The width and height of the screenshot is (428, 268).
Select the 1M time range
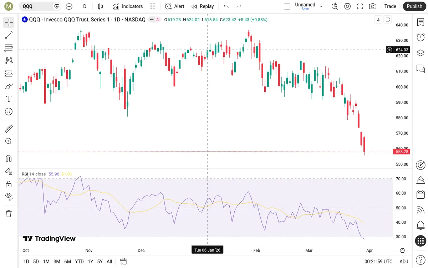(46, 262)
